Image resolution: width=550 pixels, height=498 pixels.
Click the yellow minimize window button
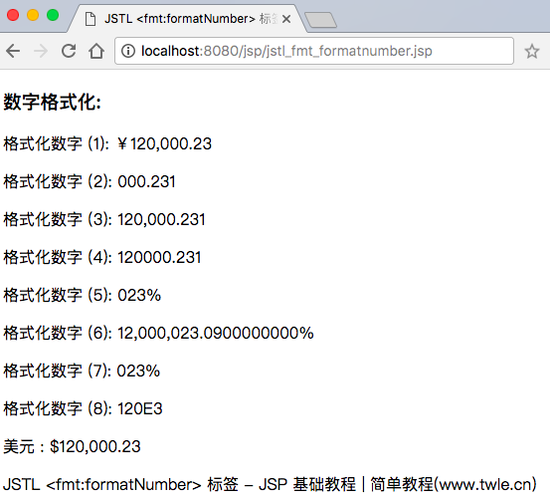pyautogui.click(x=33, y=15)
